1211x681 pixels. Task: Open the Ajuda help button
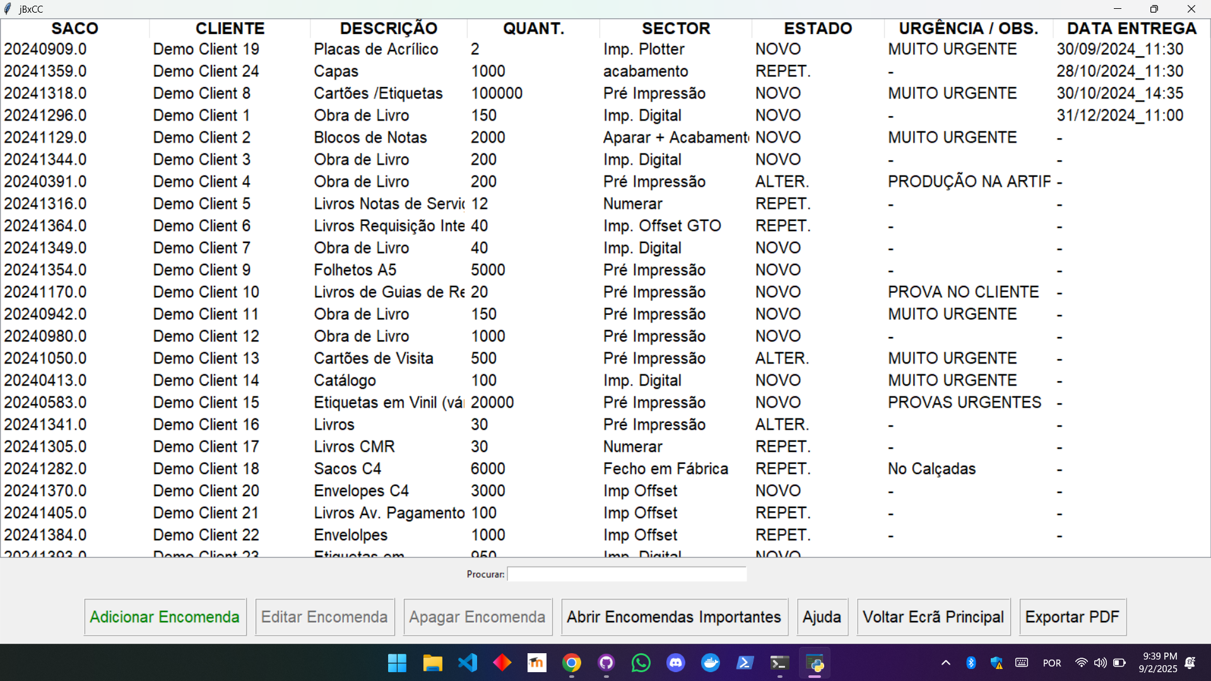(x=822, y=617)
